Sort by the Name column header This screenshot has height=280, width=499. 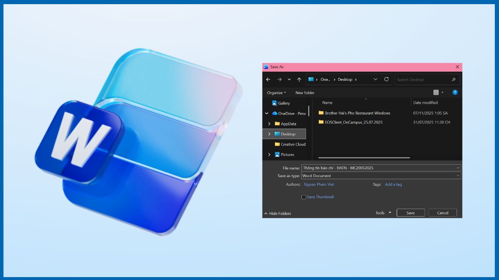[x=328, y=102]
